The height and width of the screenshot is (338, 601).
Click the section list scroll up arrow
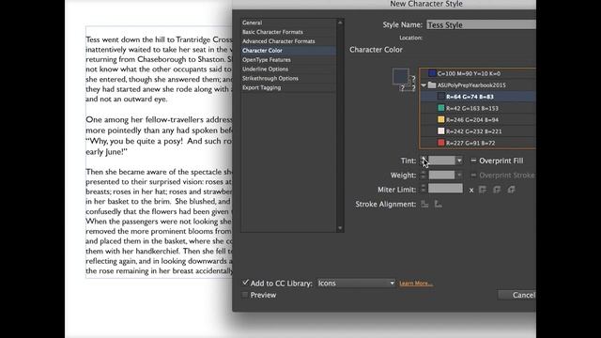pos(340,23)
